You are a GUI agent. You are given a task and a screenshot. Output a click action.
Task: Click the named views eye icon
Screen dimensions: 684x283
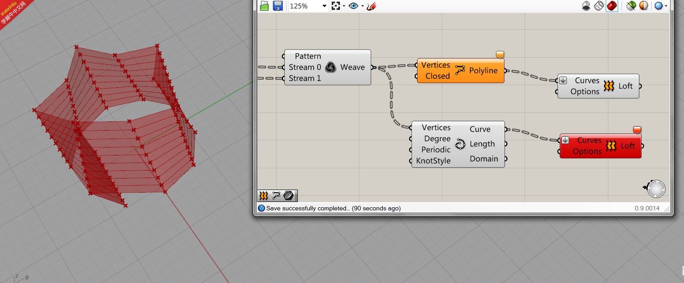(354, 6)
